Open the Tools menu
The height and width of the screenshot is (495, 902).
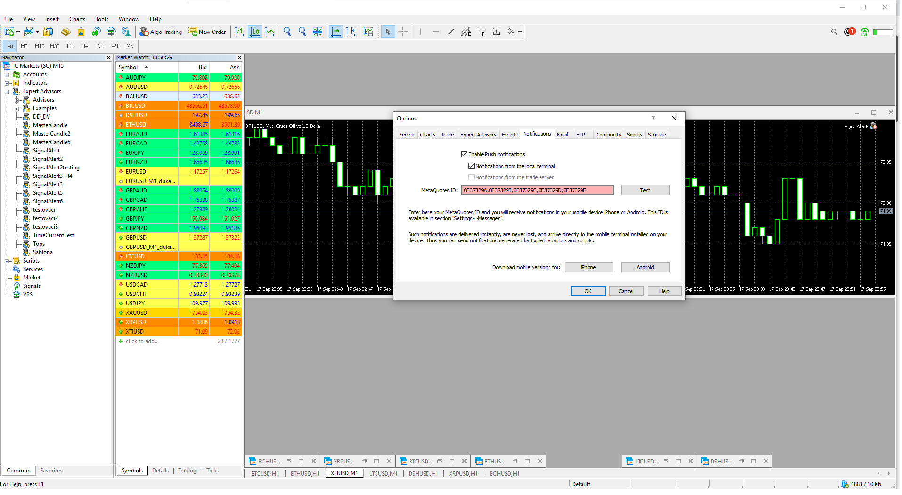(102, 19)
